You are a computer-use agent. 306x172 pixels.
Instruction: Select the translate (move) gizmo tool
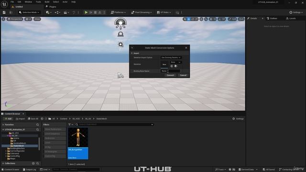(189, 19)
